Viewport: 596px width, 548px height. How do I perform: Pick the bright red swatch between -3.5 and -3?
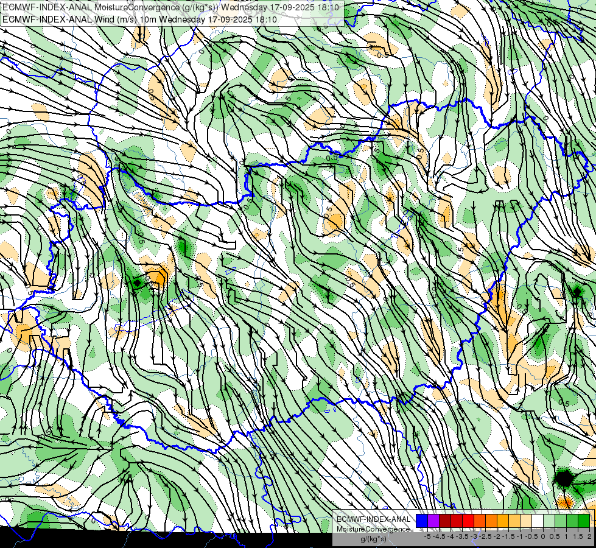click(x=468, y=521)
